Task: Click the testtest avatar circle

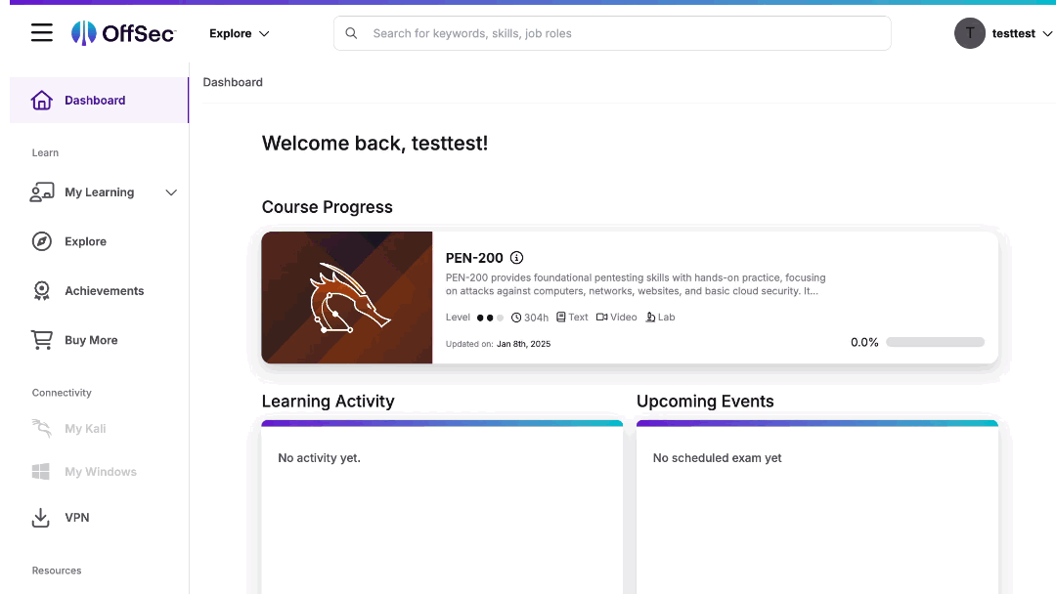Action: coord(969,33)
